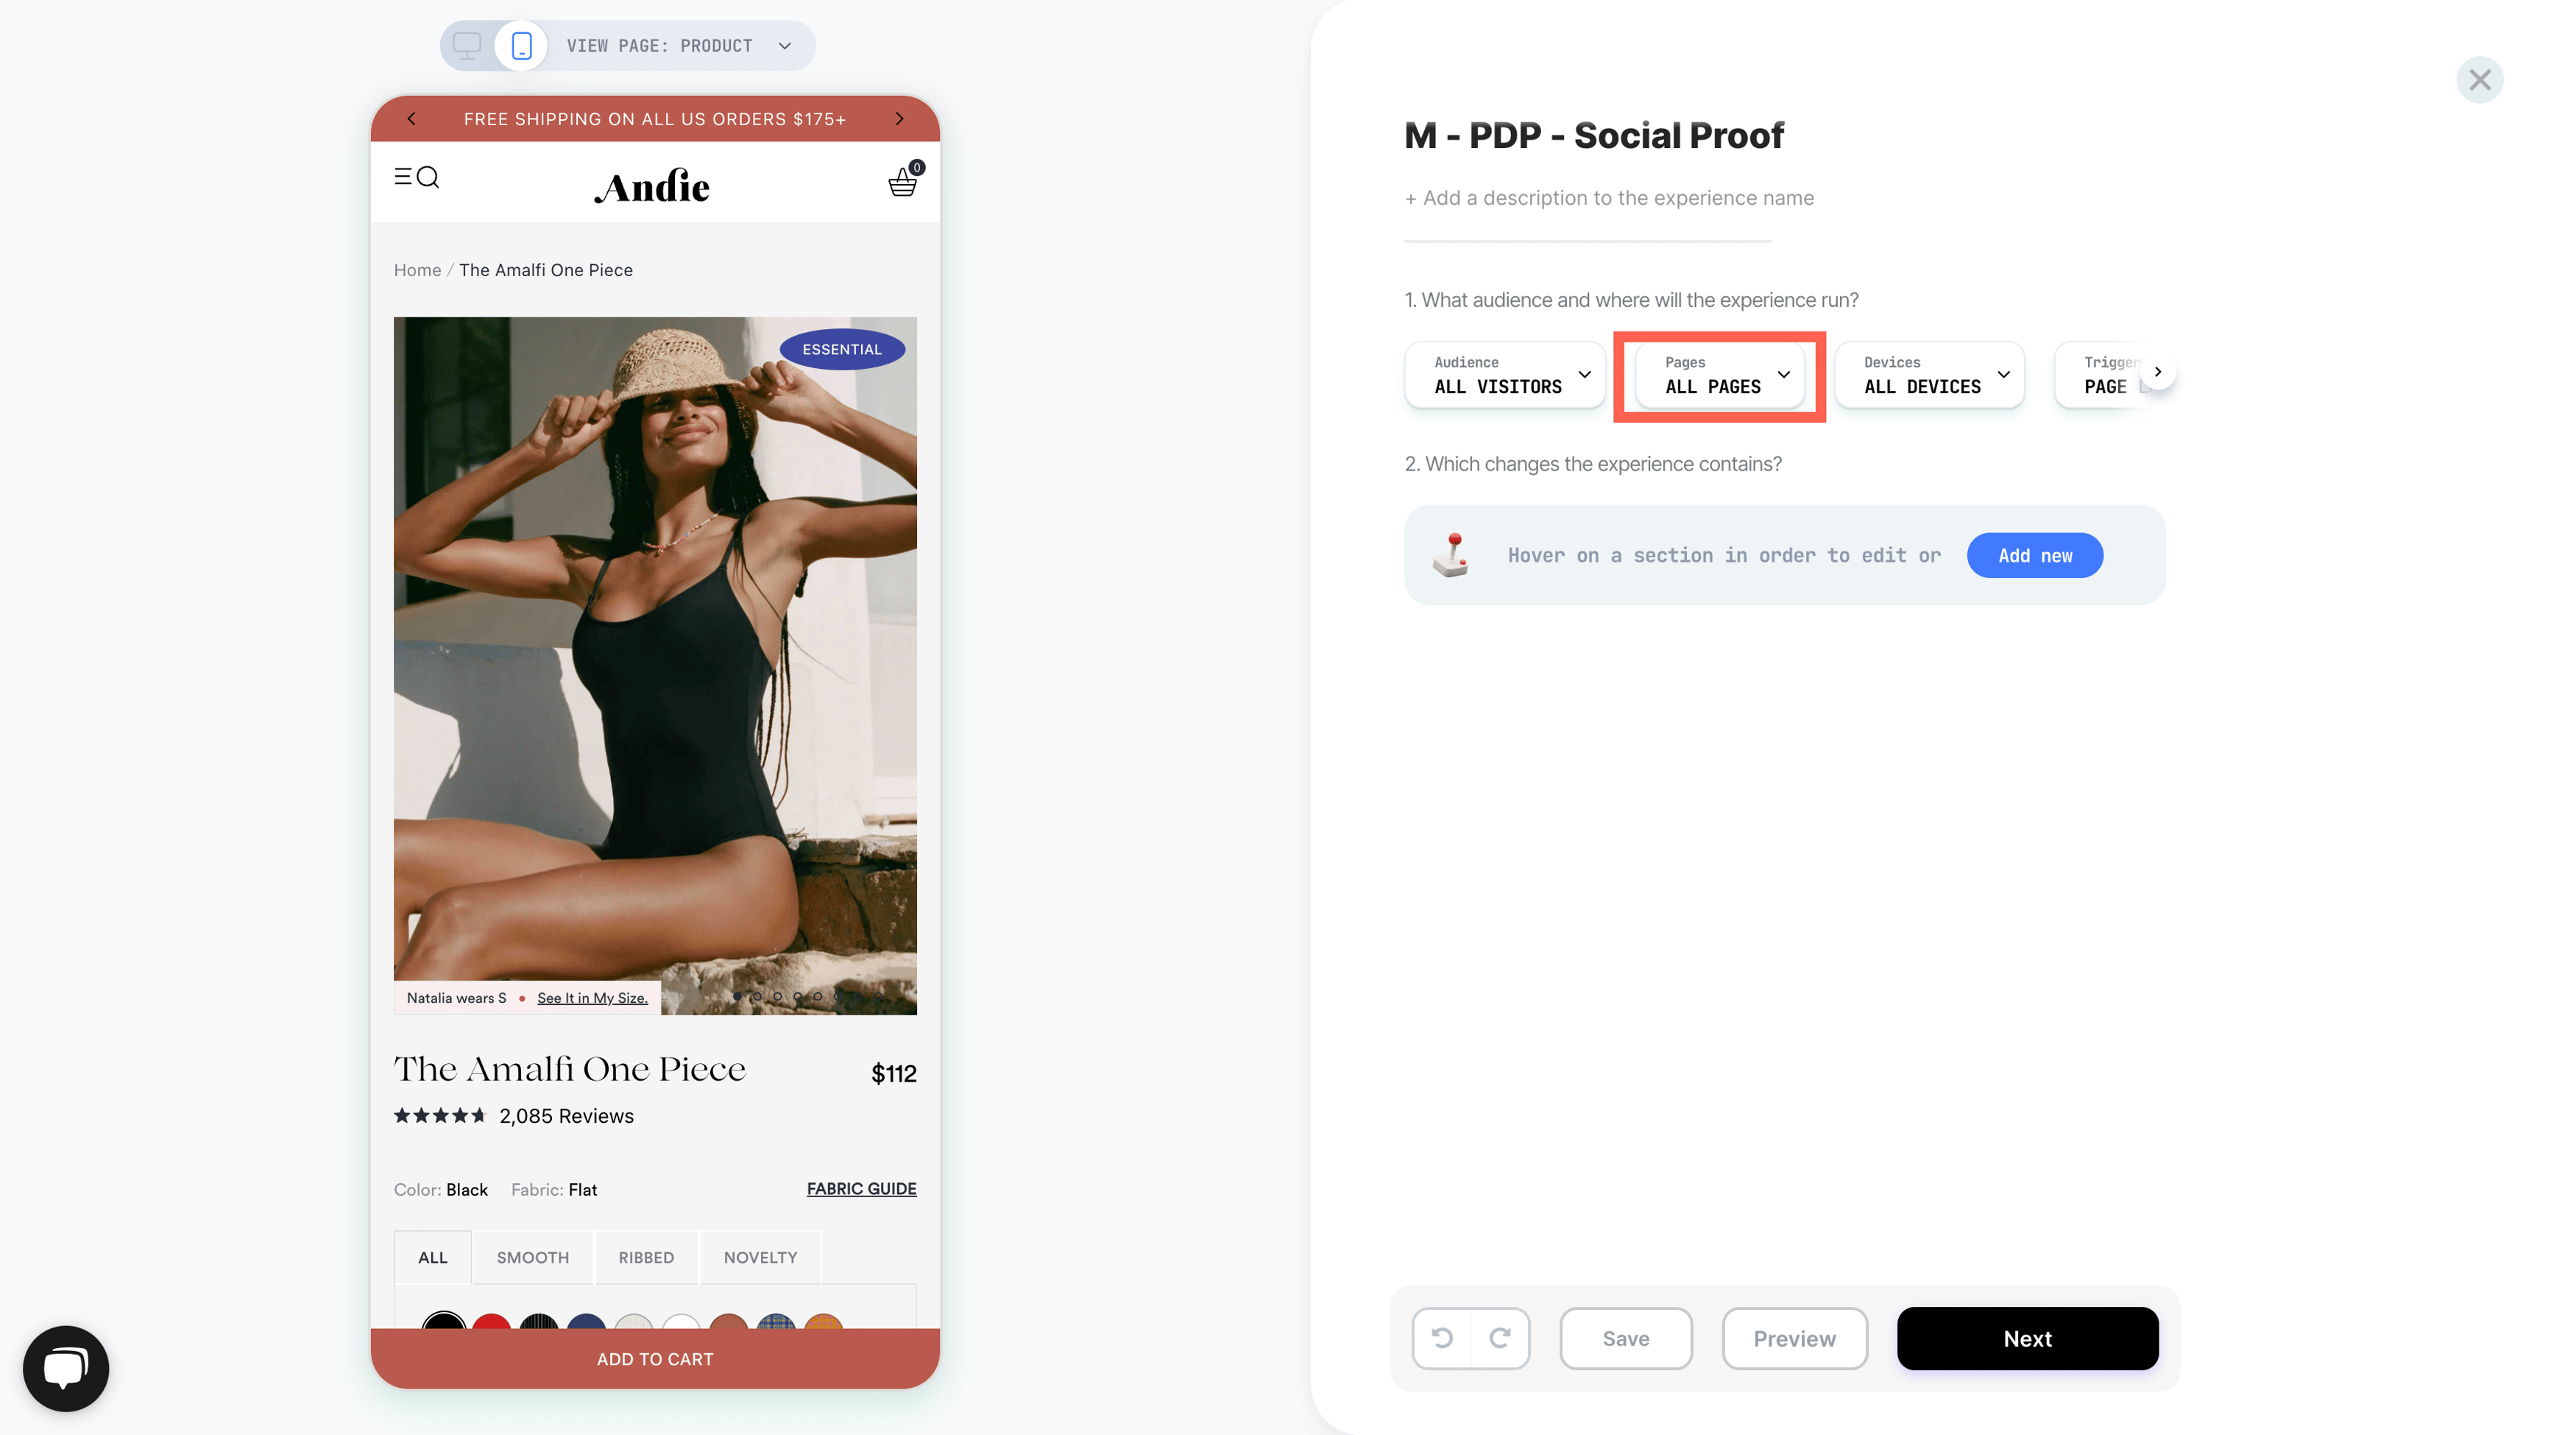Open the hamburger menu and search icon
The height and width of the screenshot is (1435, 2576).
pyautogui.click(x=416, y=177)
